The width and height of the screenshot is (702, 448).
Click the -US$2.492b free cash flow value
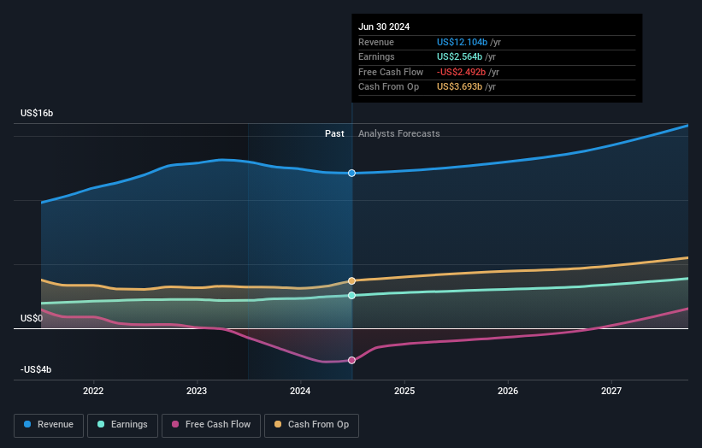[461, 72]
